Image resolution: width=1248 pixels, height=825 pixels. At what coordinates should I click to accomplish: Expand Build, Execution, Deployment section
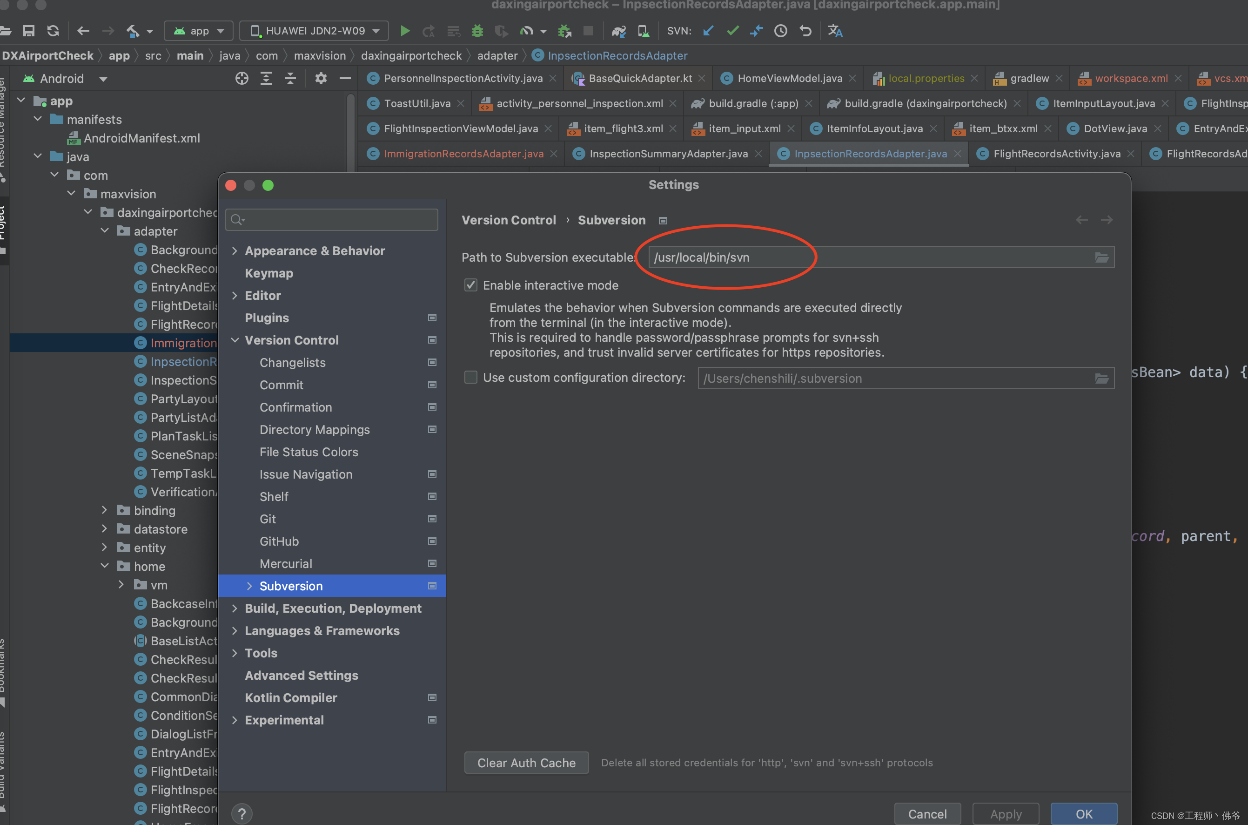[x=235, y=608]
